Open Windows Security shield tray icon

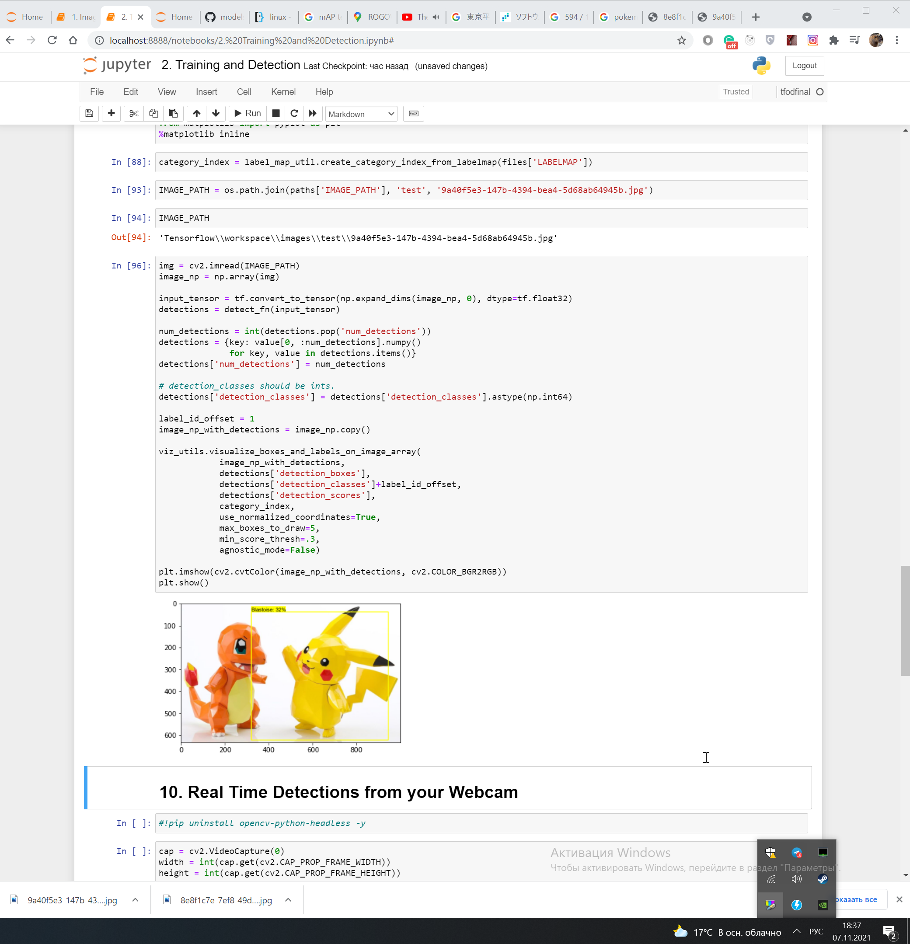(x=771, y=853)
